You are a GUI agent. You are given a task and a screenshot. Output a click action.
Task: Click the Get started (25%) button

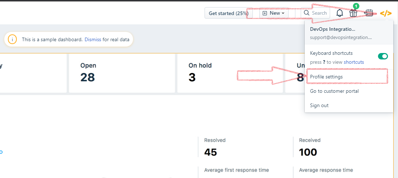tap(229, 13)
